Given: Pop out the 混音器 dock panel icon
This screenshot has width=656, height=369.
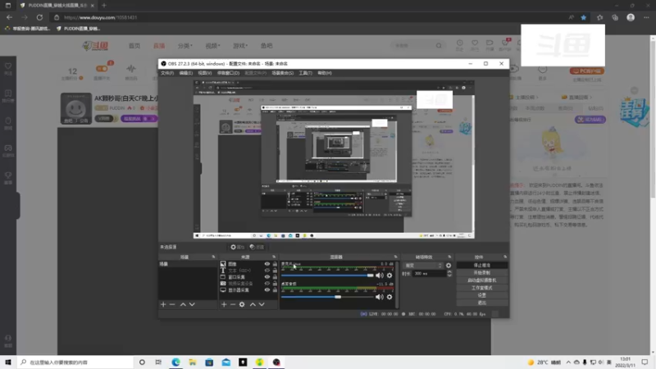Looking at the screenshot, I should pyautogui.click(x=395, y=257).
